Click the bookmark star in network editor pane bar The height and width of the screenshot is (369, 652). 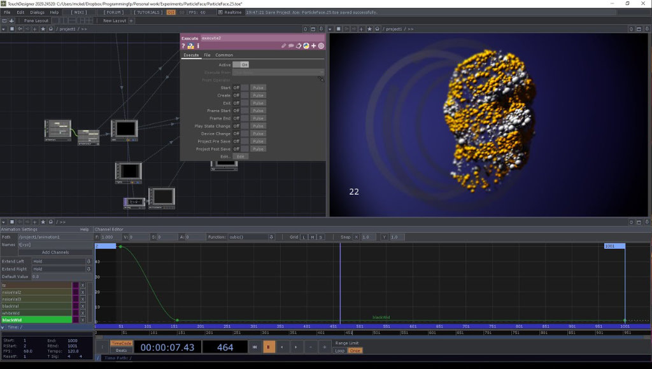[x=43, y=29]
